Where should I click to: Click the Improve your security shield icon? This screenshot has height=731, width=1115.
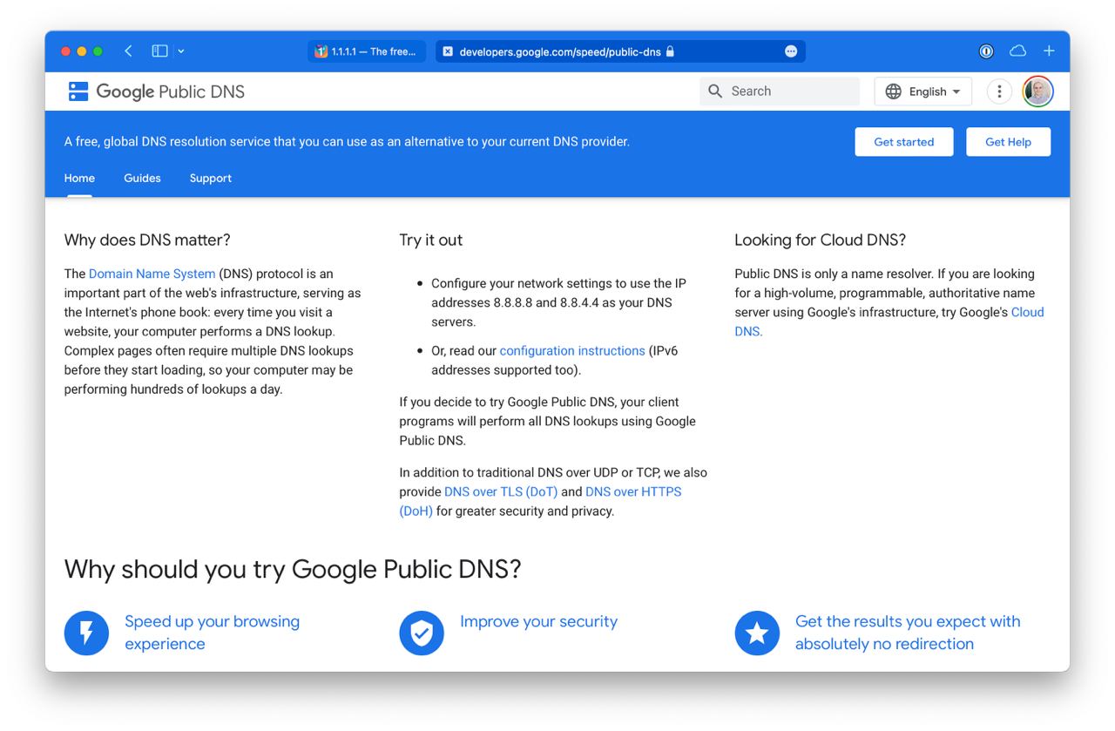coord(422,633)
